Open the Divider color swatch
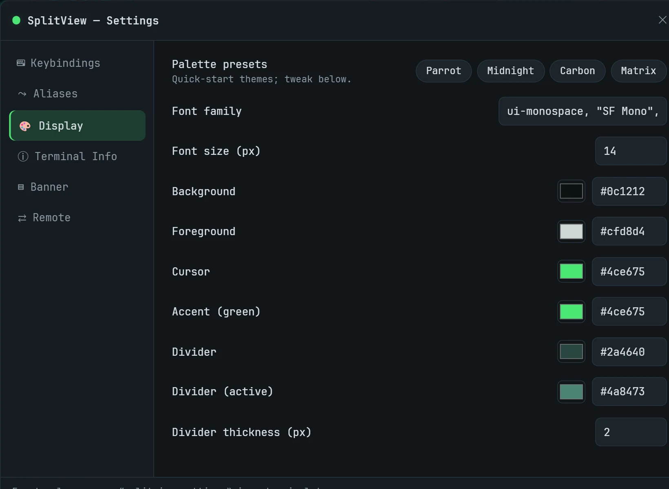Viewport: 669px width, 489px height. tap(571, 352)
